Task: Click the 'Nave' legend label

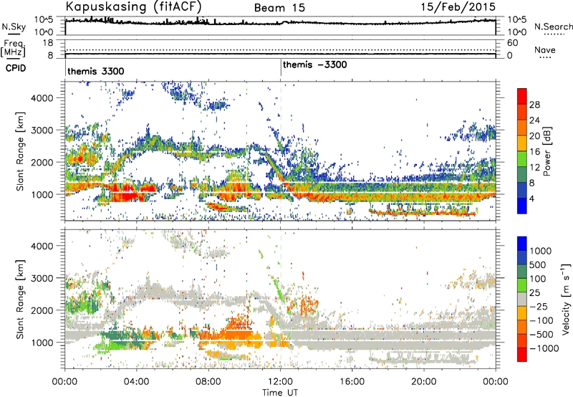Action: click(545, 49)
